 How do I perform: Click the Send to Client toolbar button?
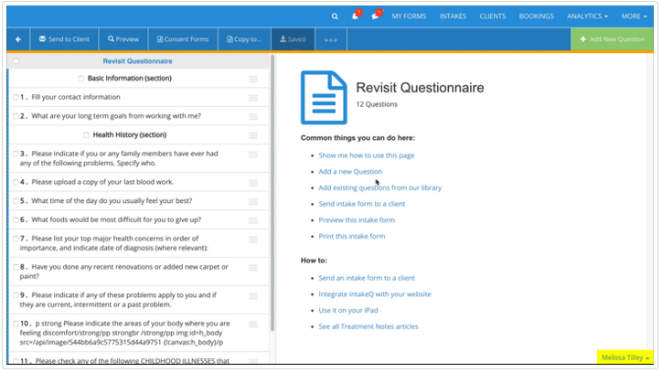tap(64, 39)
